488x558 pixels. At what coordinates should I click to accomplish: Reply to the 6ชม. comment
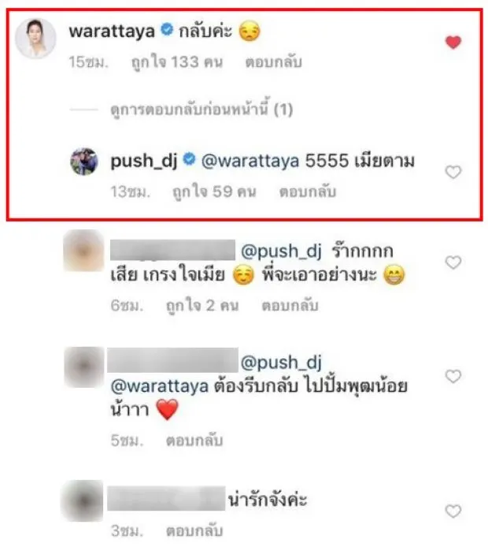(290, 305)
